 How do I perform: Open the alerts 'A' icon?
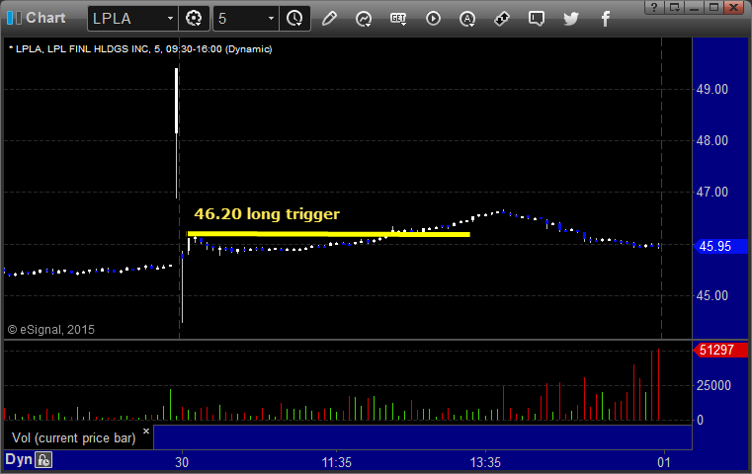[x=467, y=19]
